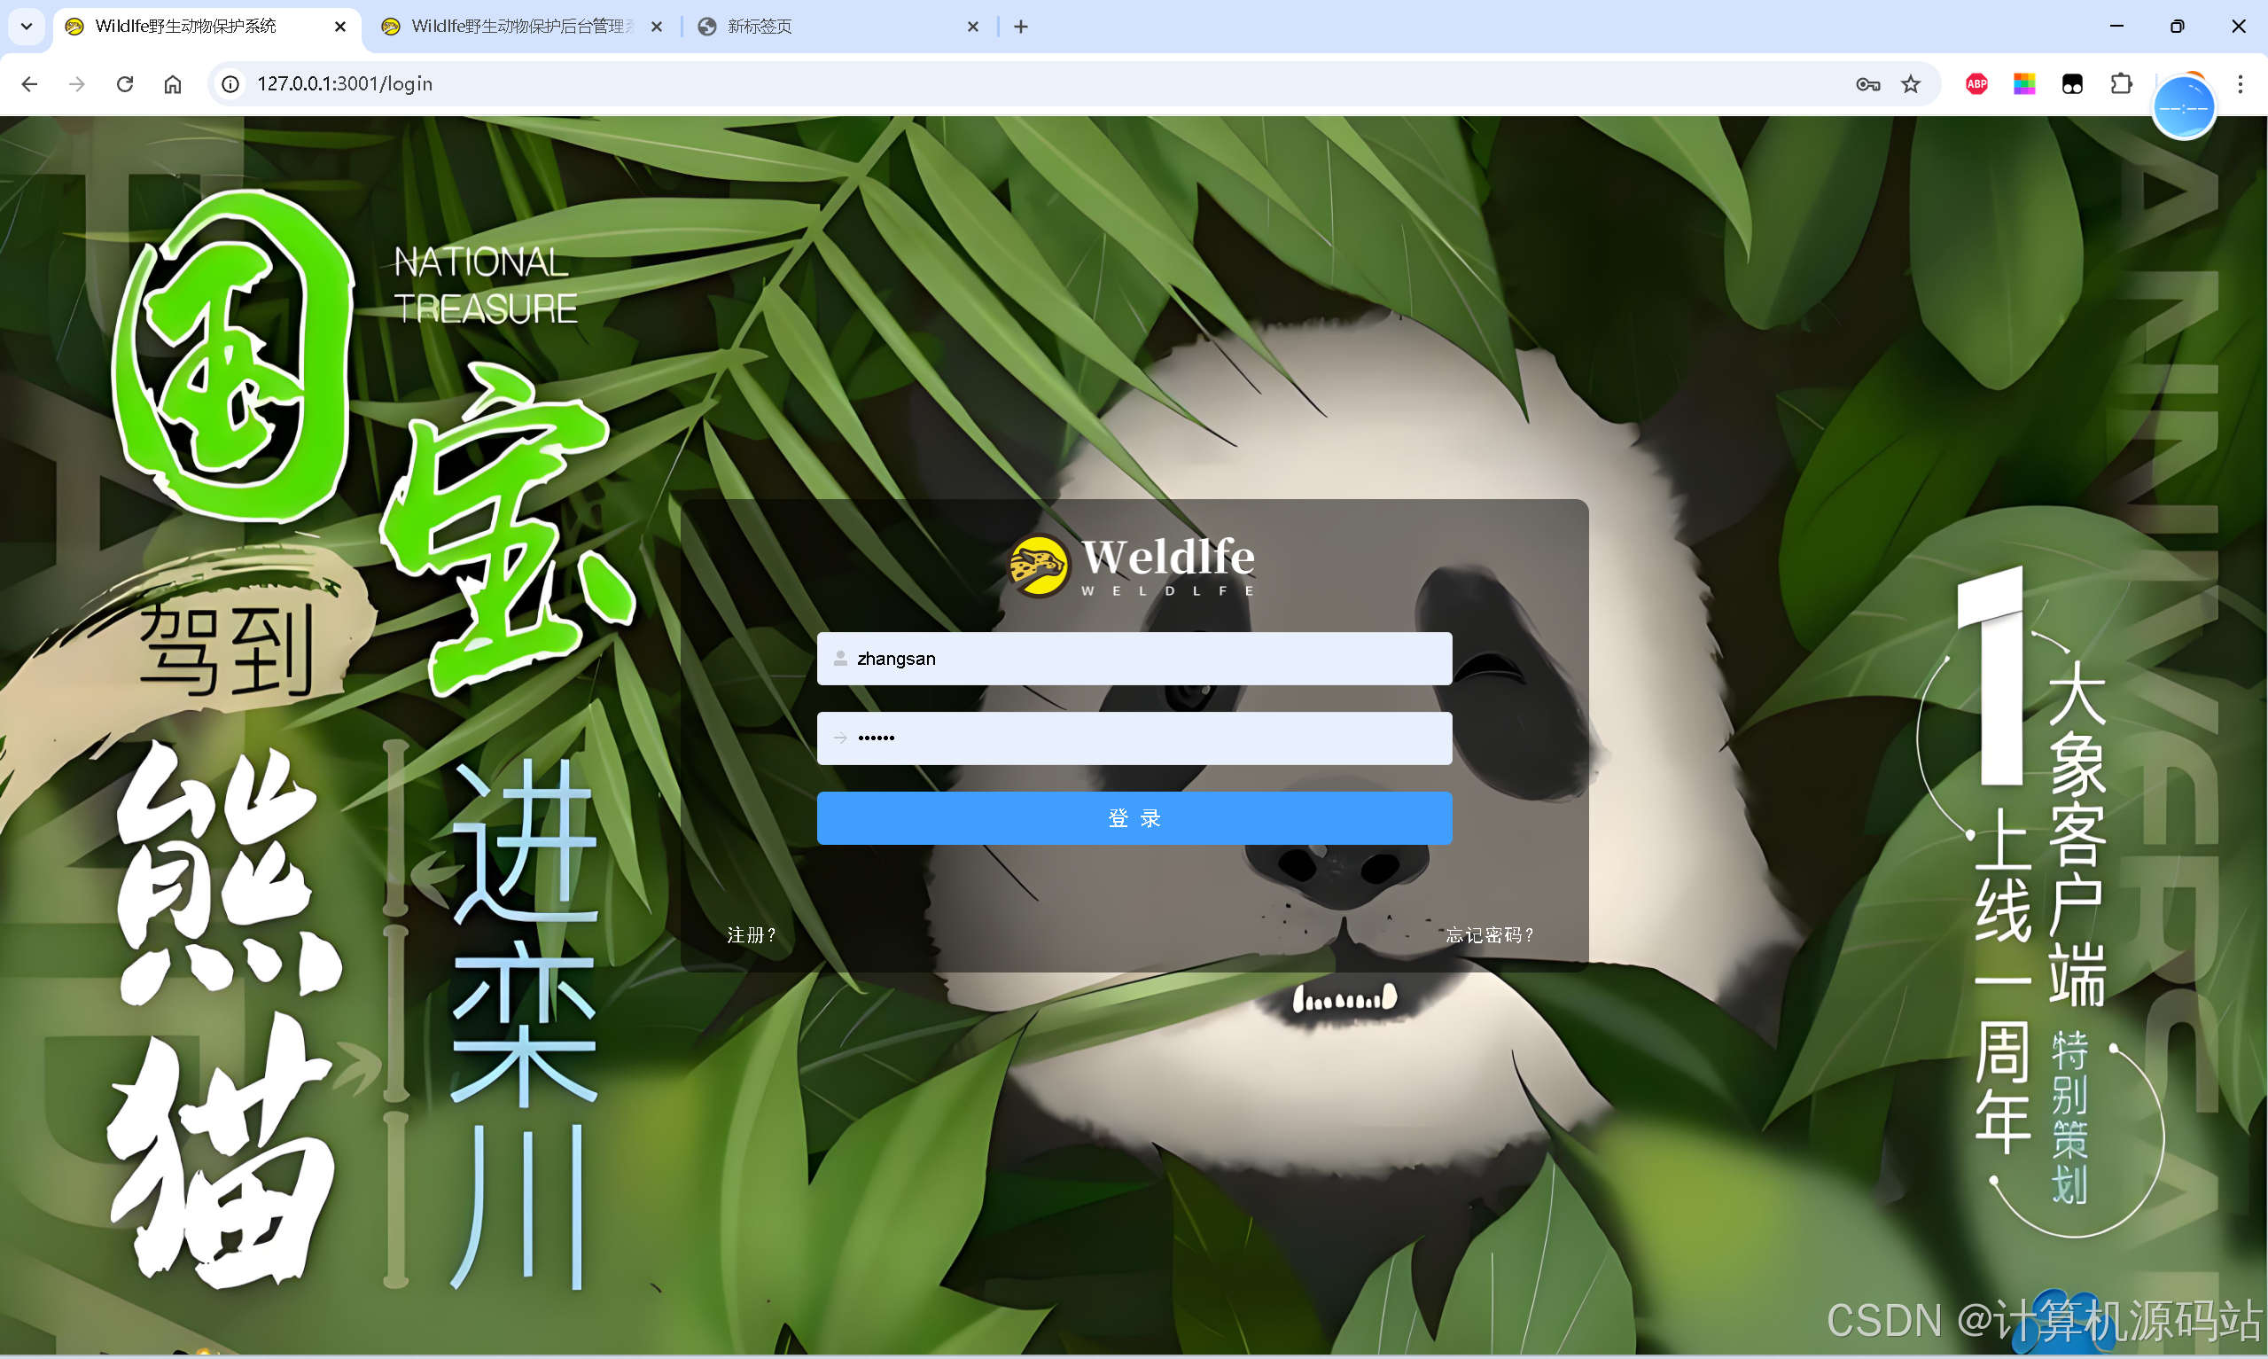Open the ABP ad blocker extension
2268x1359 pixels.
coord(1977,84)
